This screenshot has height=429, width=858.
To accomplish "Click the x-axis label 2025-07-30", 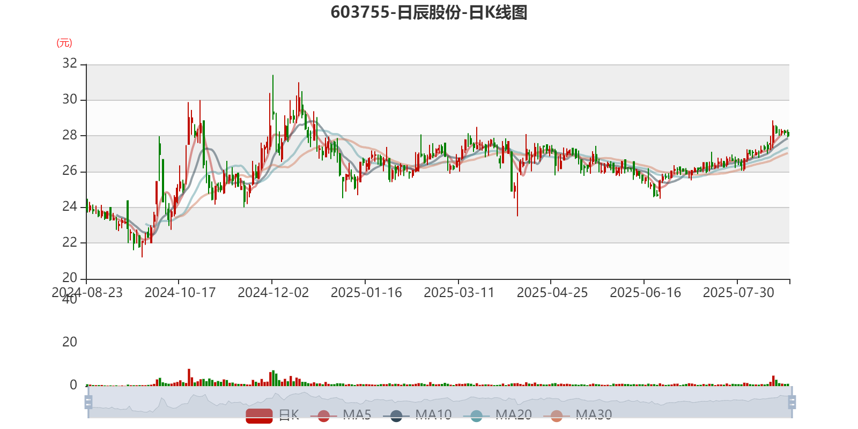I will pyautogui.click(x=738, y=293).
